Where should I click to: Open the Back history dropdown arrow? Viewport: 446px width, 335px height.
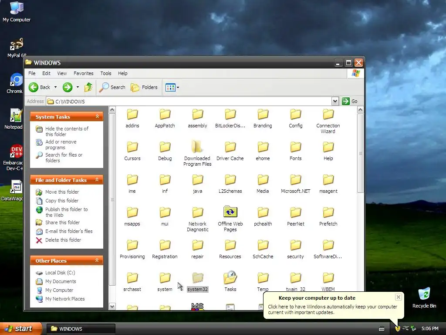(55, 87)
